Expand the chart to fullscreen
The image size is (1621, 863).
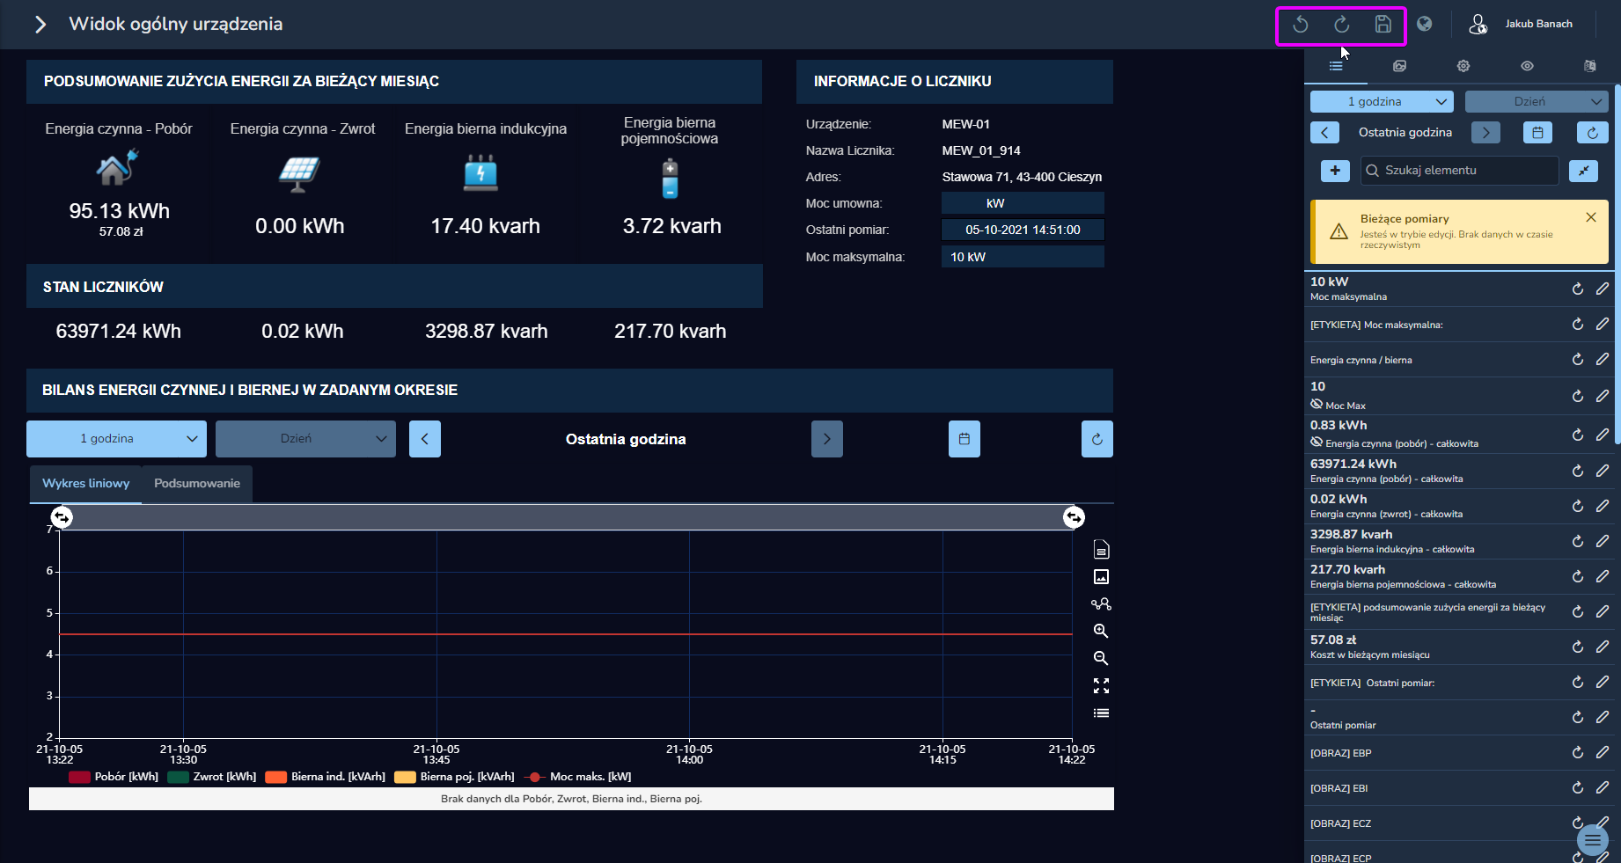[x=1101, y=685]
